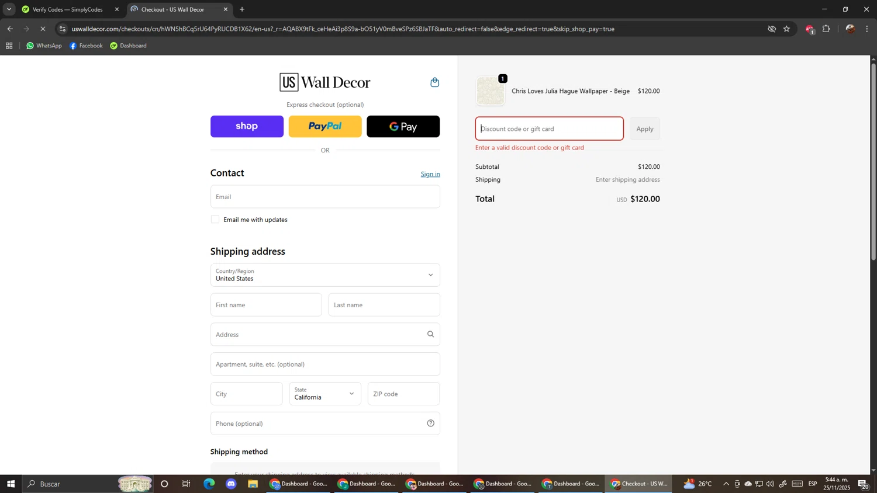Open the clock showing 5:44 a. m.
Screen dimensions: 877x493
click(x=837, y=484)
